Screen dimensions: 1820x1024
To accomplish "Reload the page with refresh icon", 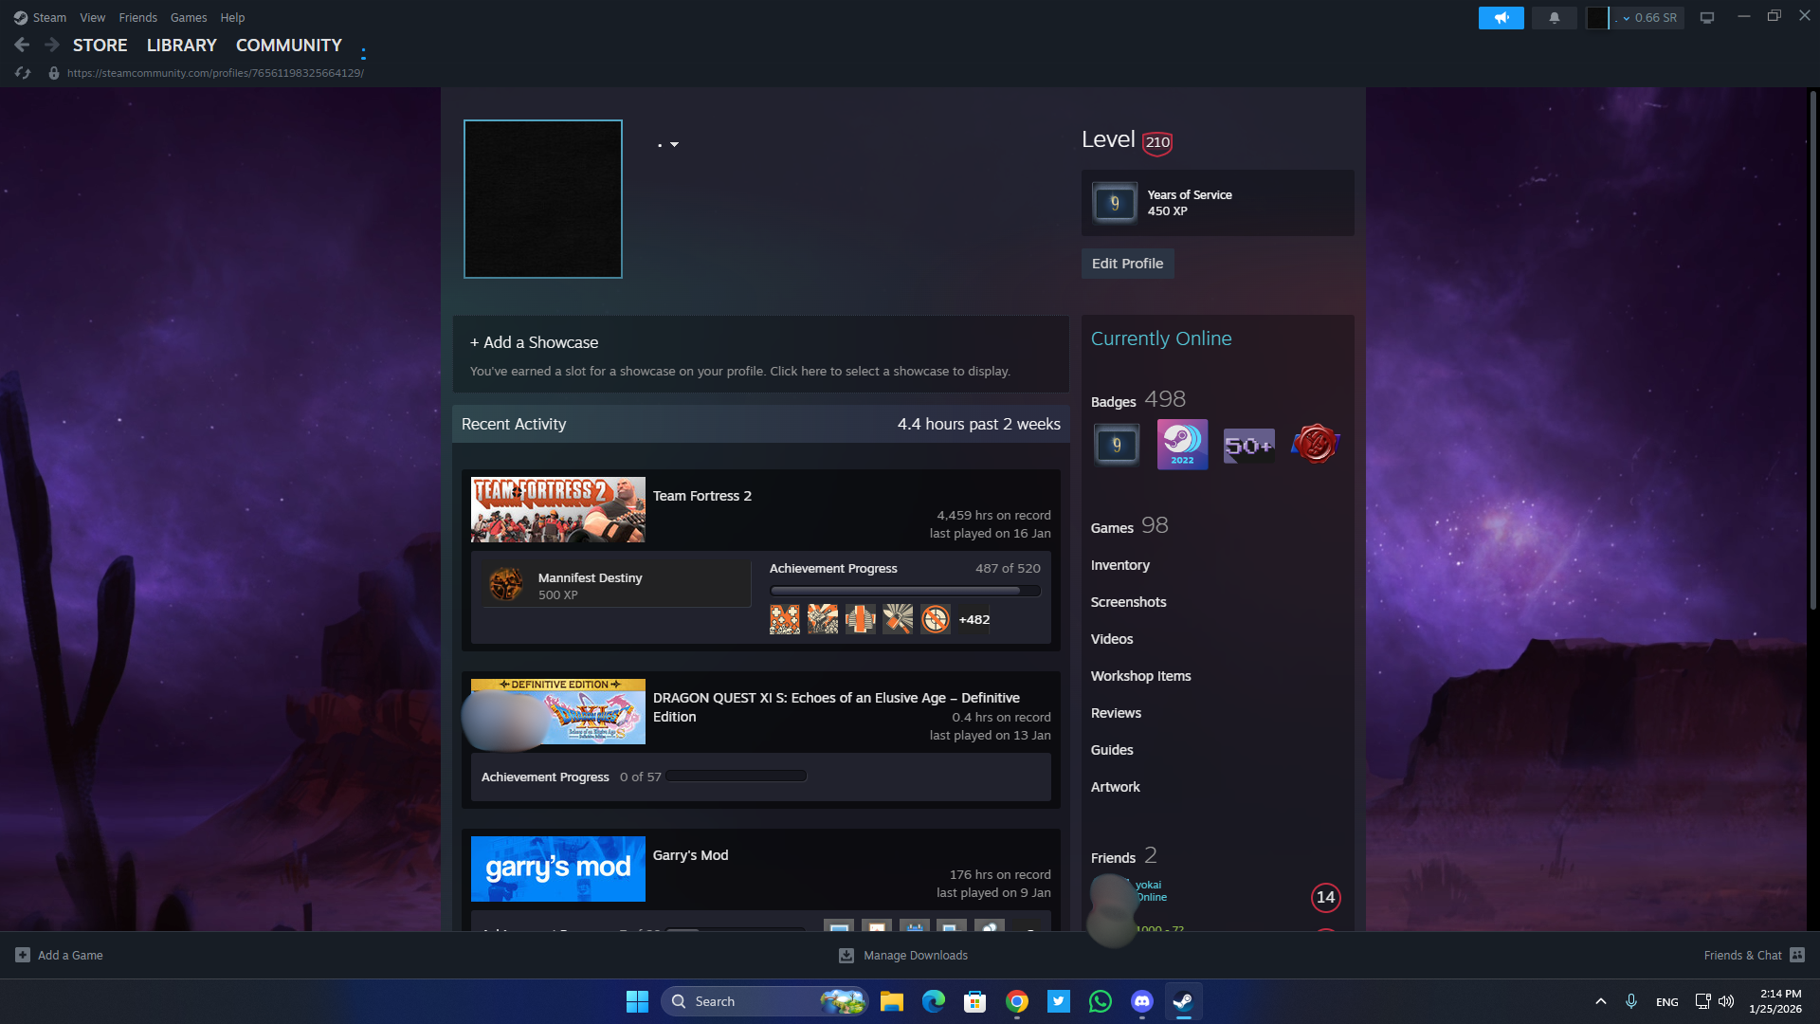I will click(24, 73).
